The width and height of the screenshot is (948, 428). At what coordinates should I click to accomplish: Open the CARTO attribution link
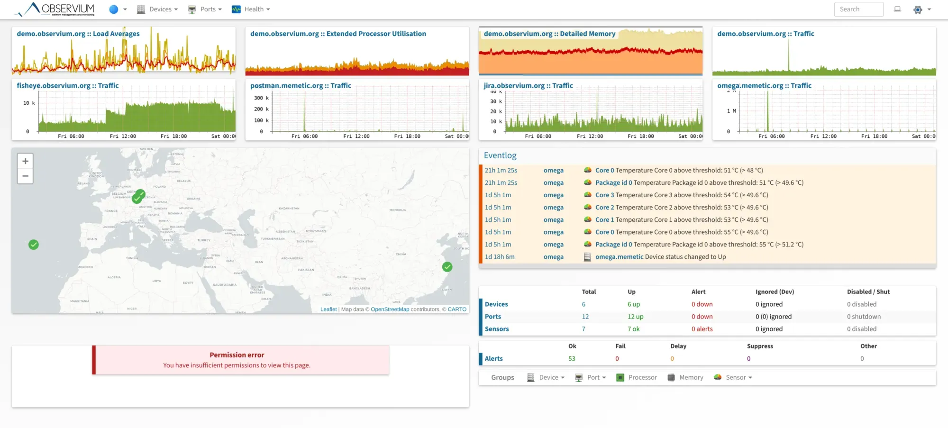pyautogui.click(x=457, y=310)
